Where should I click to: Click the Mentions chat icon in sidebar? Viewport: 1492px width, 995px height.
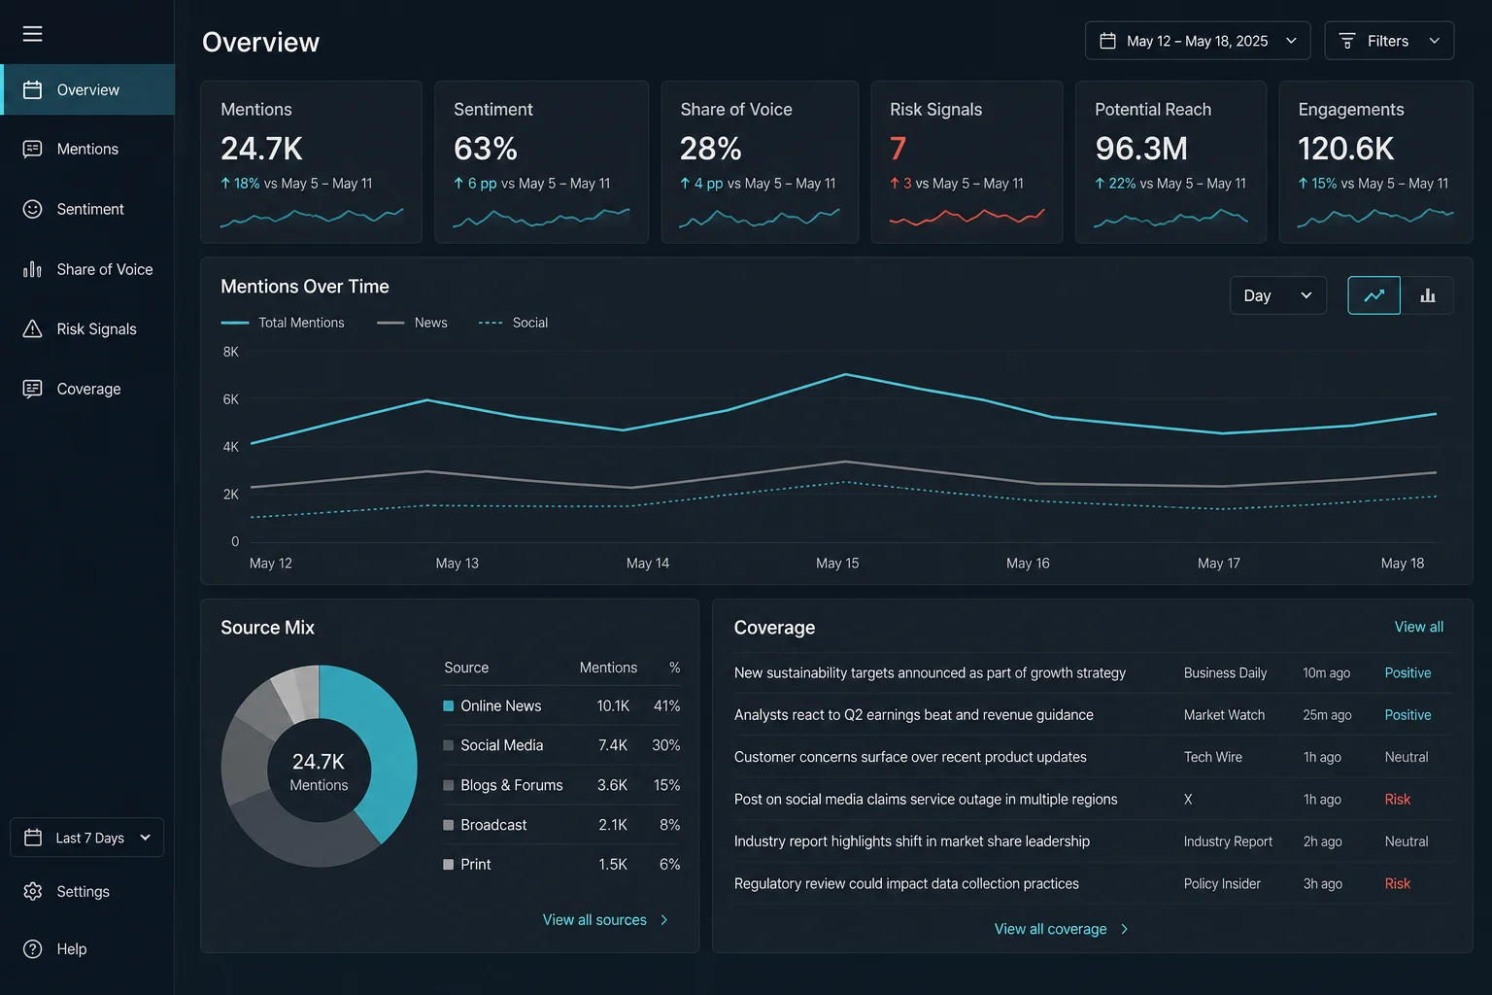[x=32, y=149]
